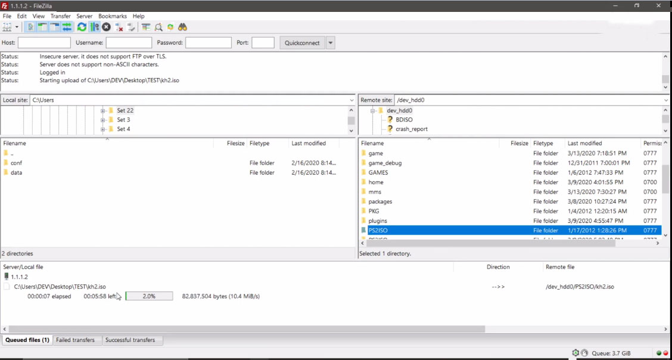Open the Remote site path dropdown
This screenshot has height=360, width=672.
coord(666,100)
